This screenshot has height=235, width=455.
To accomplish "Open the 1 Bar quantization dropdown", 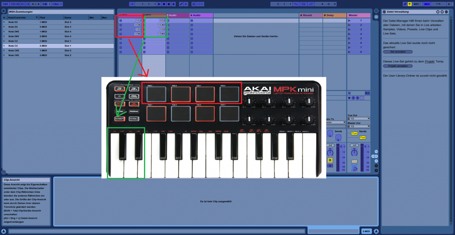I will (57, 4).
